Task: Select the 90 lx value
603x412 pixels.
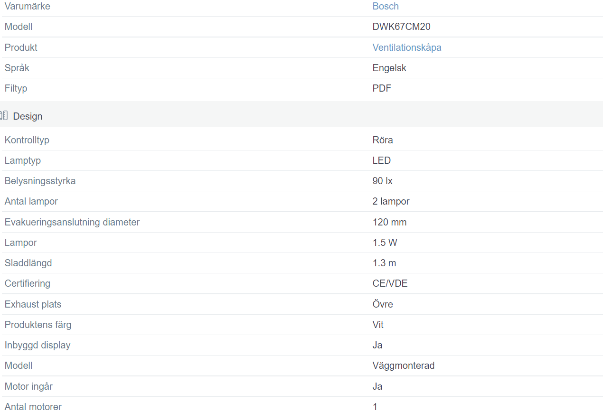Action: [x=383, y=181]
